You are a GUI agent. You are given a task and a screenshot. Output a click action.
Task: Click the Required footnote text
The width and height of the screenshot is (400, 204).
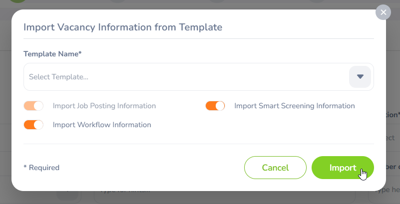point(41,168)
